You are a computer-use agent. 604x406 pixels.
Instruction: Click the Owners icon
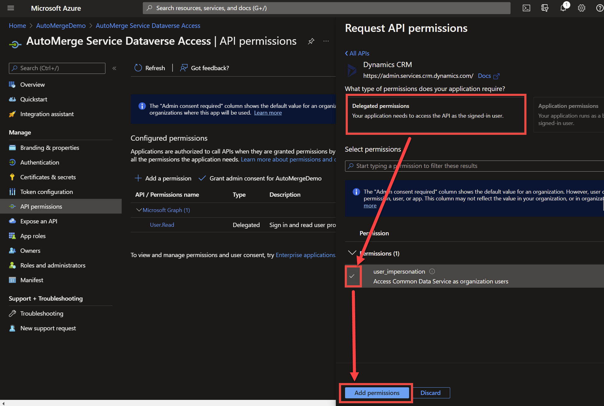click(x=12, y=251)
